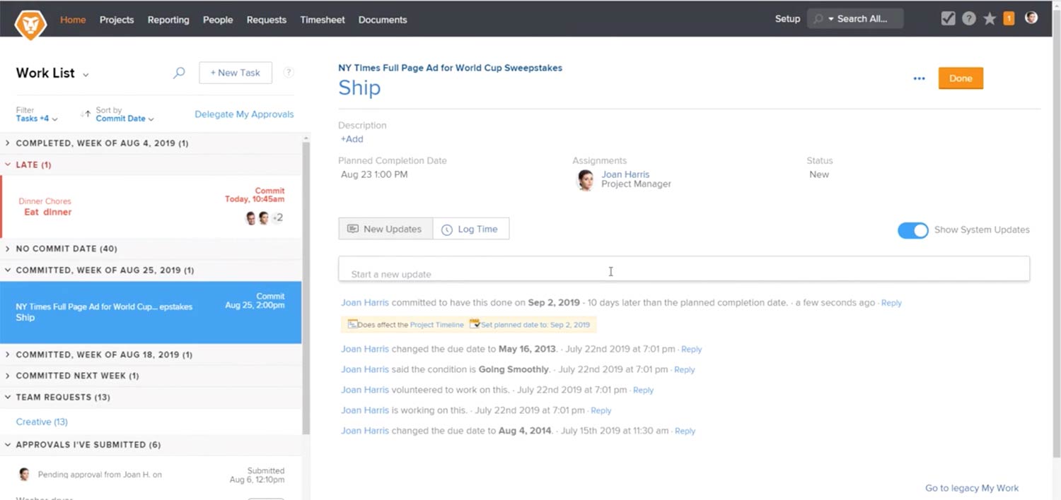
Task: Click avatar beside Pending approval from Joan H.
Action: pos(25,475)
